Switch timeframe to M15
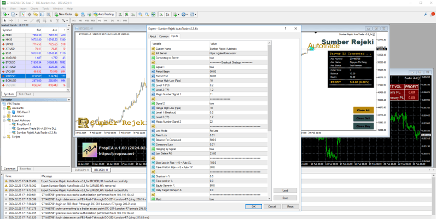The height and width of the screenshot is (219, 436). pyautogui.click(x=86, y=20)
